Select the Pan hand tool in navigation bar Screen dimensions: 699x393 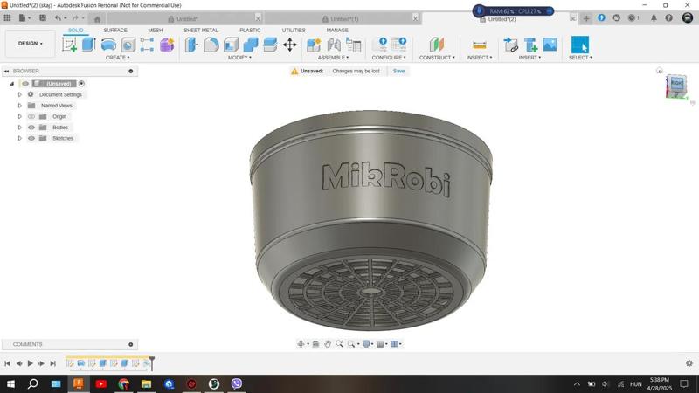point(327,344)
